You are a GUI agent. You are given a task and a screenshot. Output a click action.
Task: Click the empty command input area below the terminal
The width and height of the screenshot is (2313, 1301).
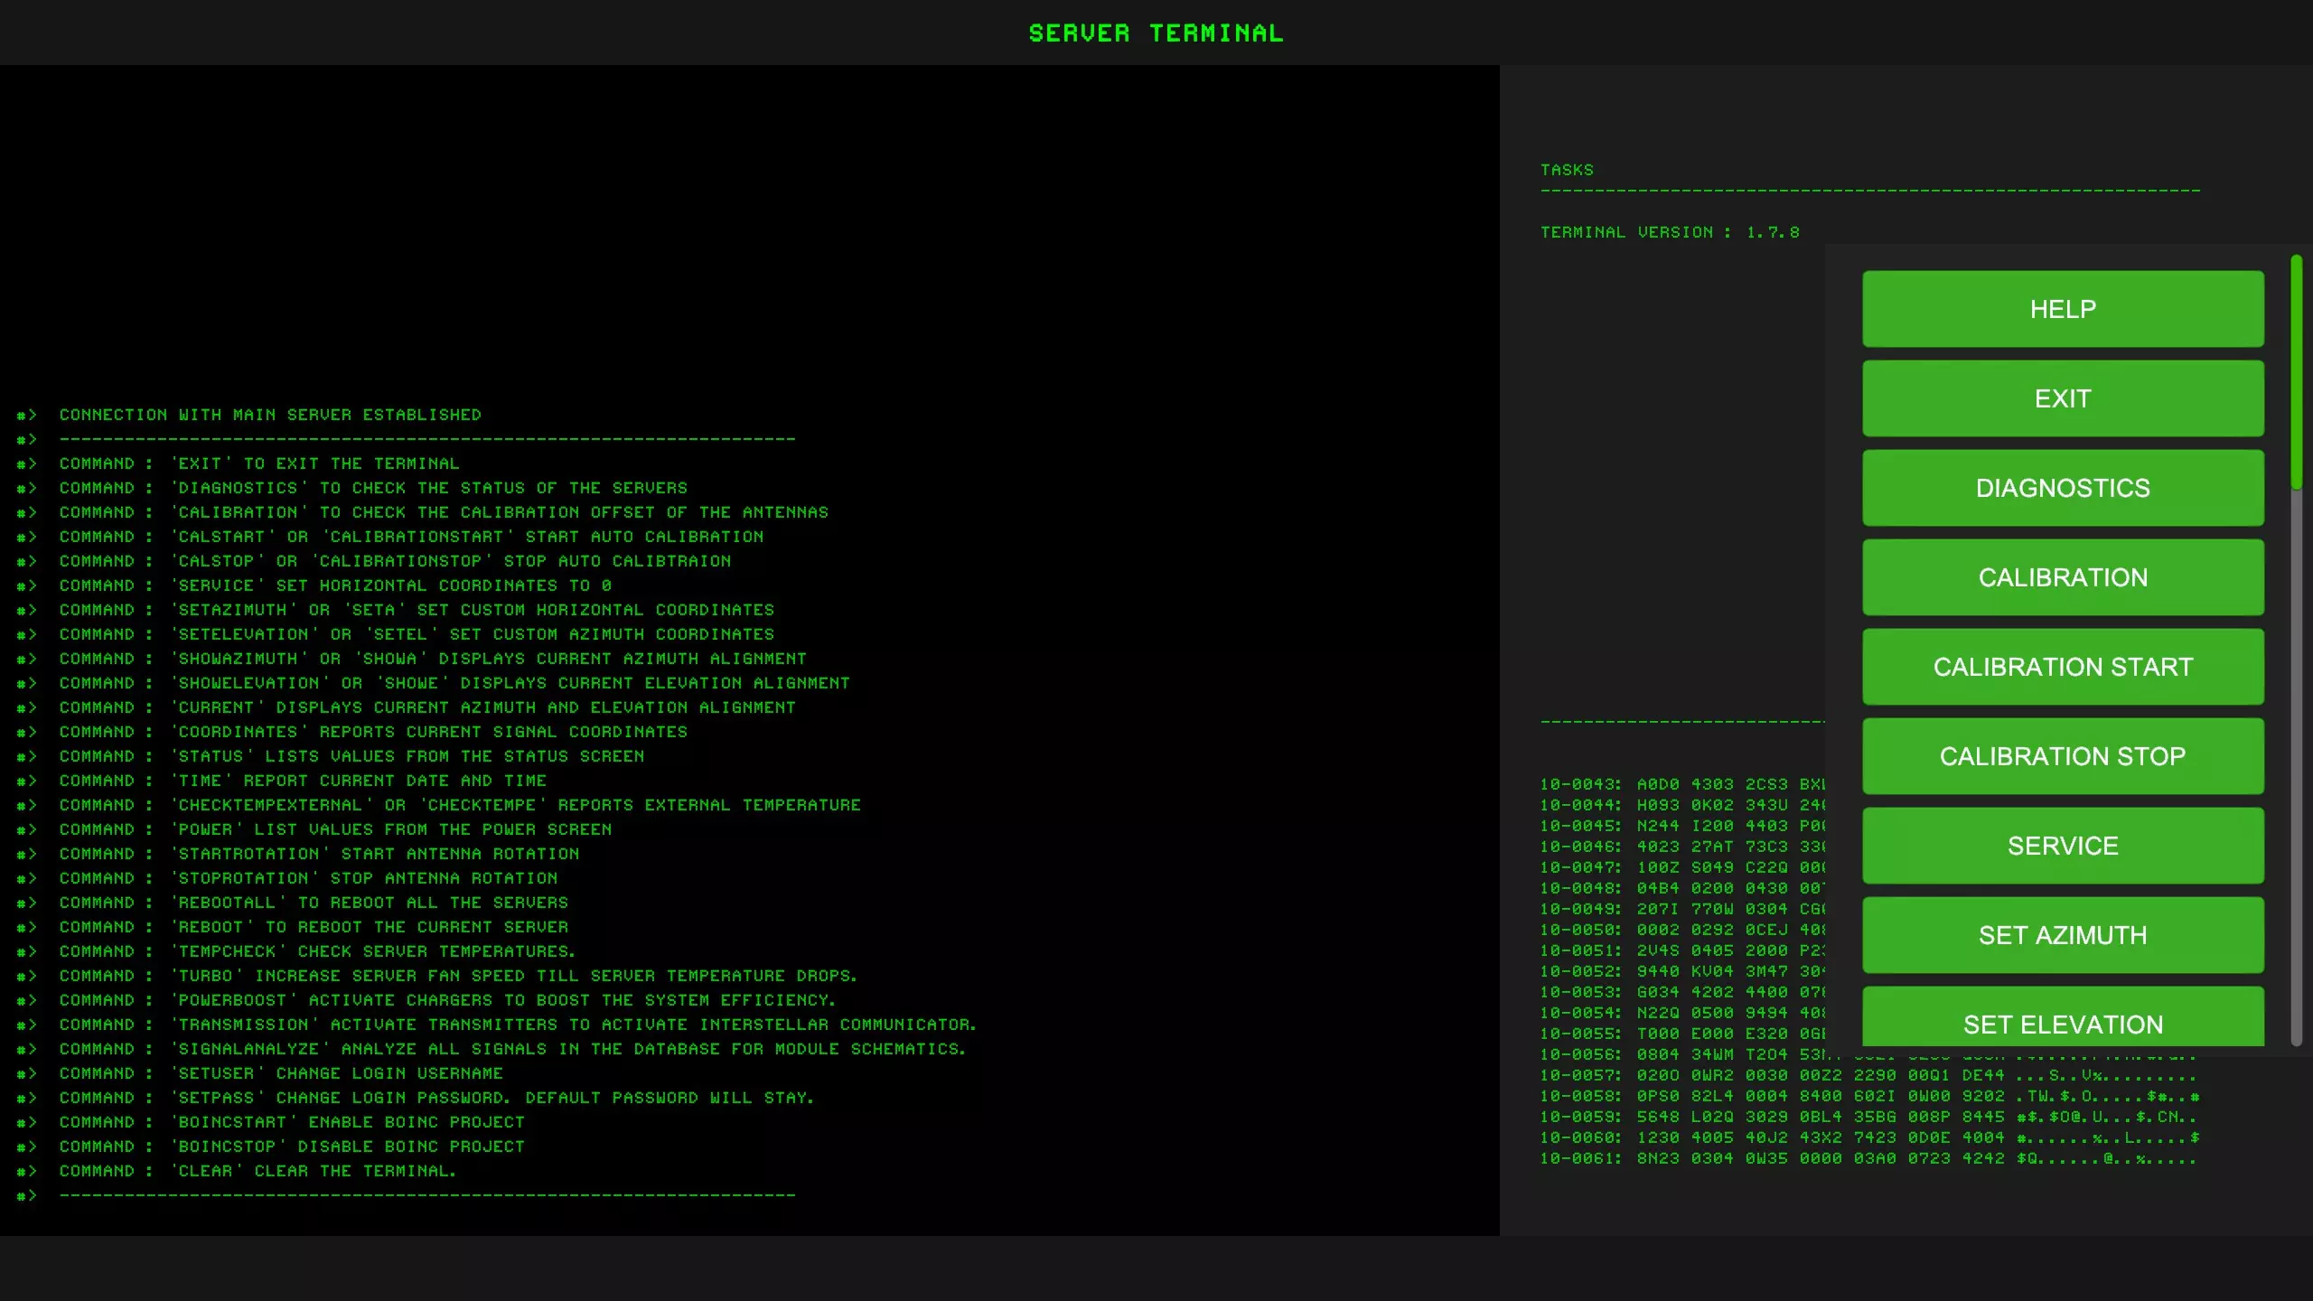point(750,1268)
